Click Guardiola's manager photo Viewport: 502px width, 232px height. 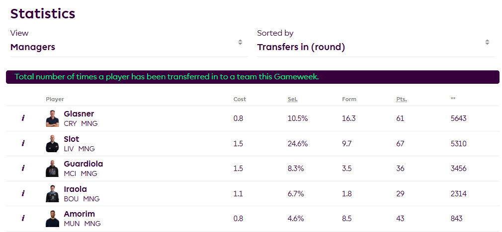pos(52,169)
